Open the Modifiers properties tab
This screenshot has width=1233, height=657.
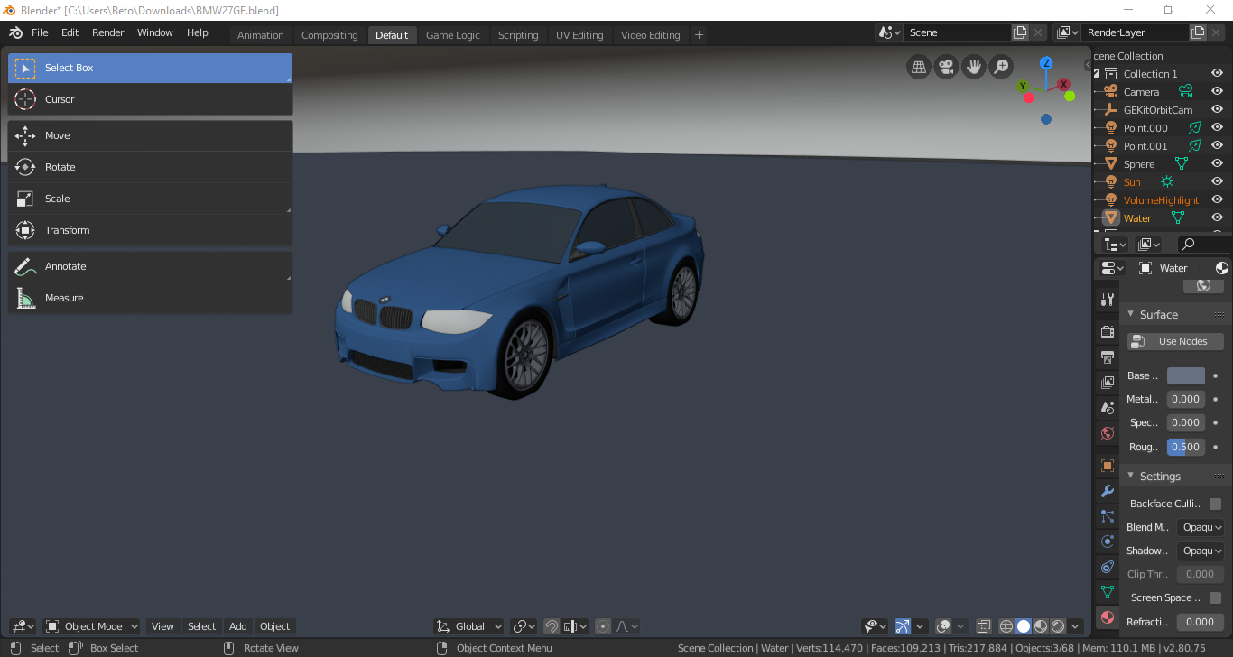[1108, 491]
